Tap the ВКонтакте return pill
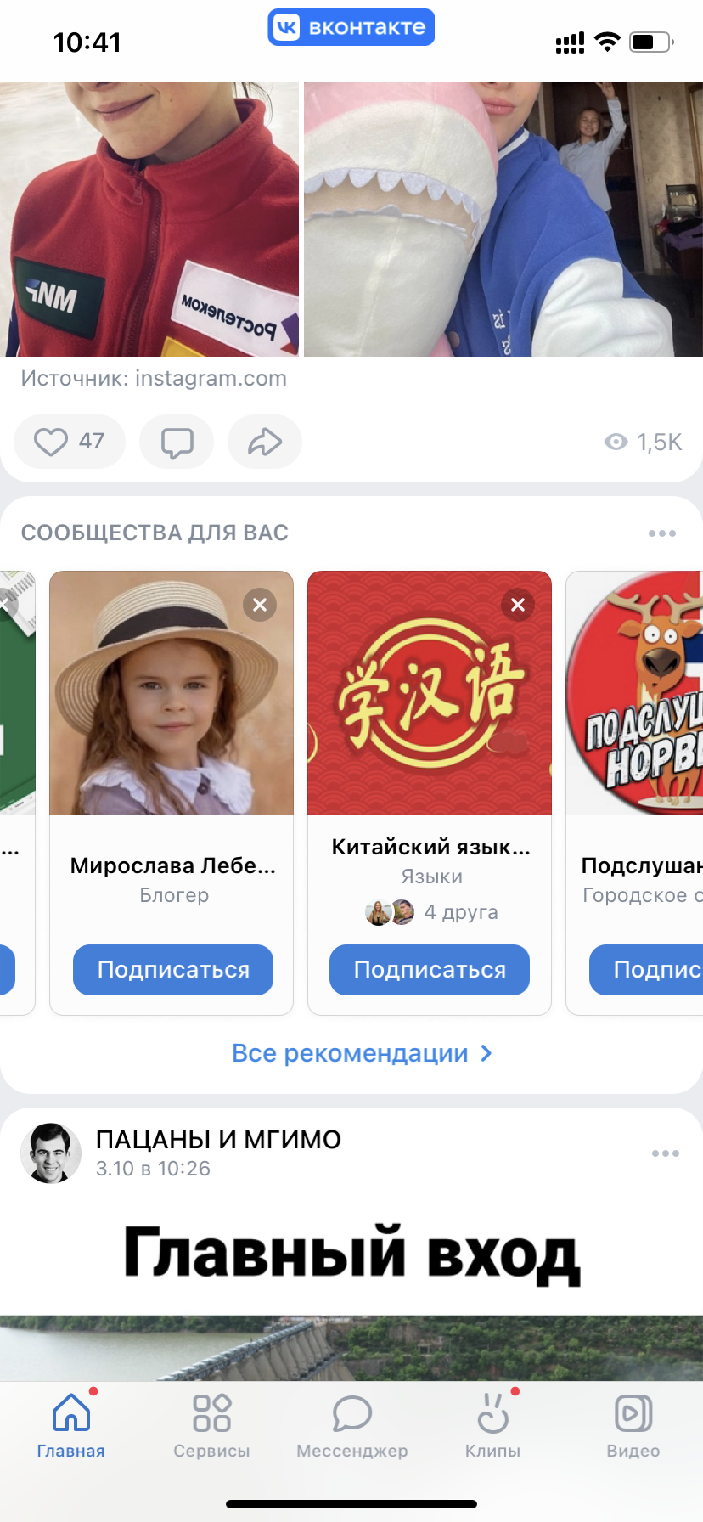 [x=351, y=27]
